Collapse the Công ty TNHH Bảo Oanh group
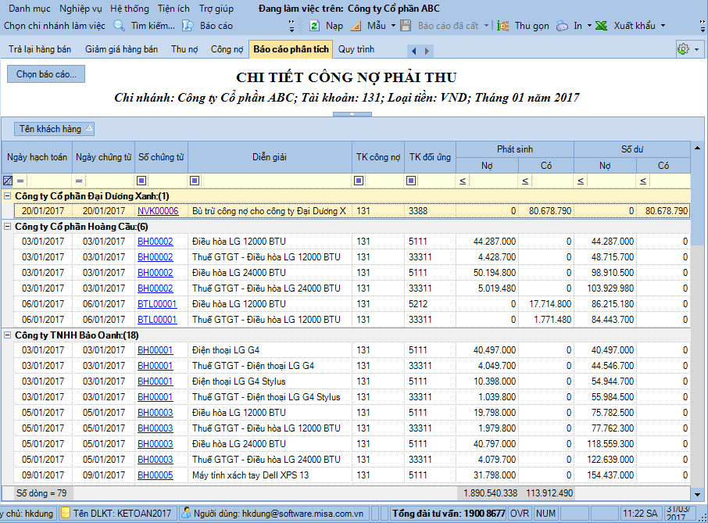This screenshot has width=708, height=523. coord(8,335)
